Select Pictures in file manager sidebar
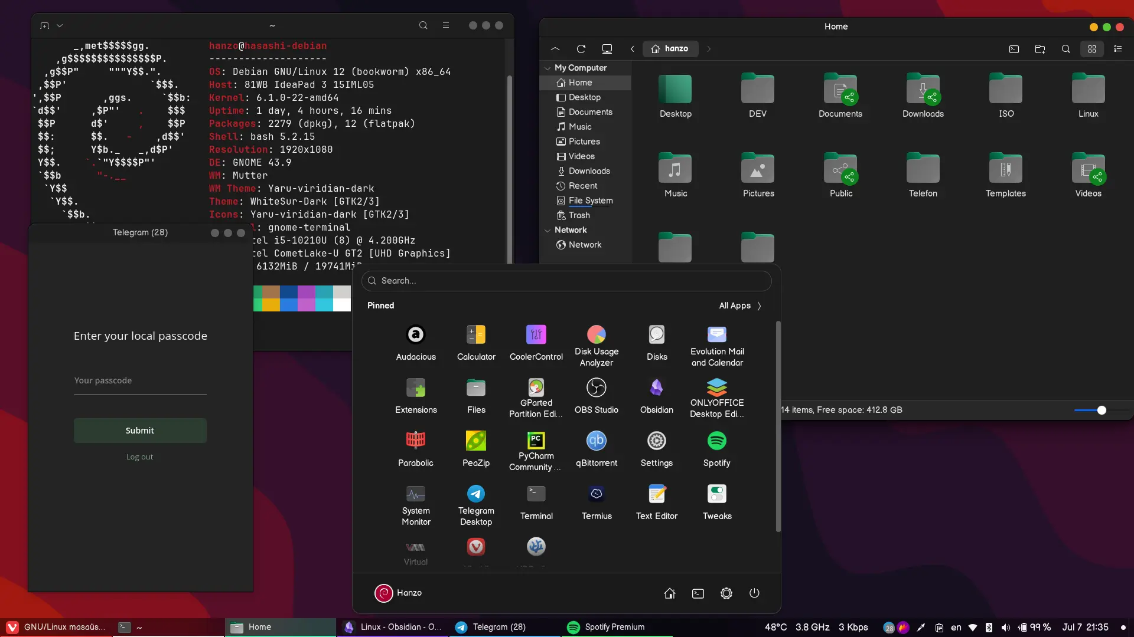The width and height of the screenshot is (1134, 637). click(x=585, y=142)
